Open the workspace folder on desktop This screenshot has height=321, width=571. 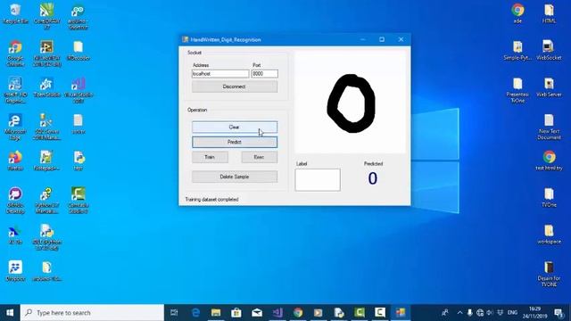(549, 235)
